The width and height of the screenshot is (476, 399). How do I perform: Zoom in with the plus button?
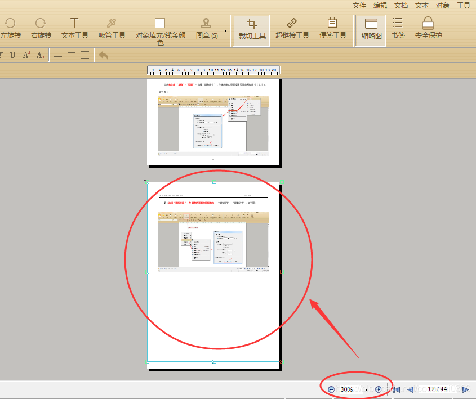pyautogui.click(x=378, y=389)
